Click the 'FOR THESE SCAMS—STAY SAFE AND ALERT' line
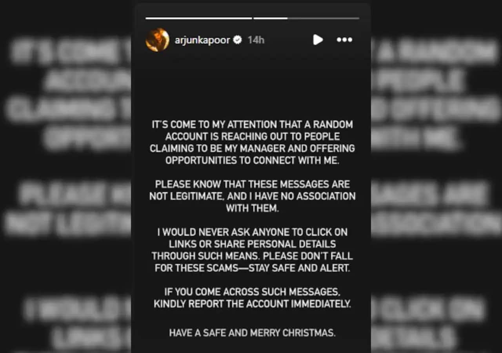Image resolution: width=502 pixels, height=353 pixels. click(x=252, y=268)
